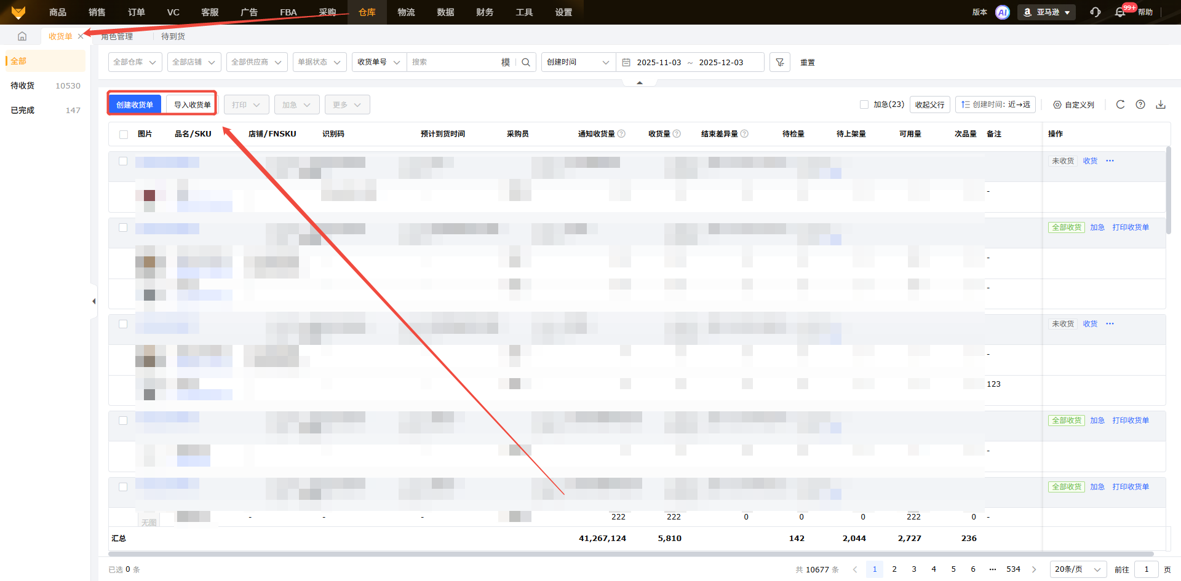Collapse the left sidebar arrow
Viewport: 1181px width, 581px height.
point(93,301)
